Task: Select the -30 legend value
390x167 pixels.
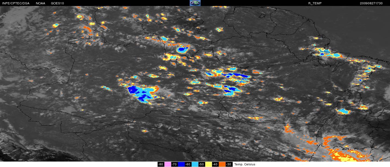Action: point(229,164)
